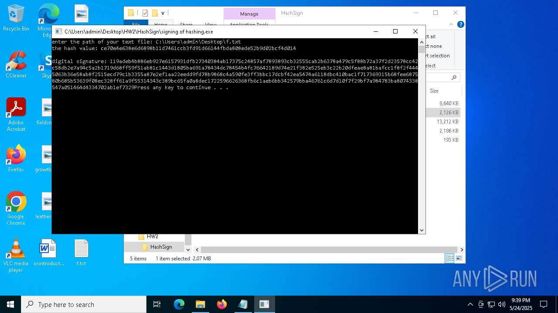Open File Explorer from the taskbar

[201, 304]
